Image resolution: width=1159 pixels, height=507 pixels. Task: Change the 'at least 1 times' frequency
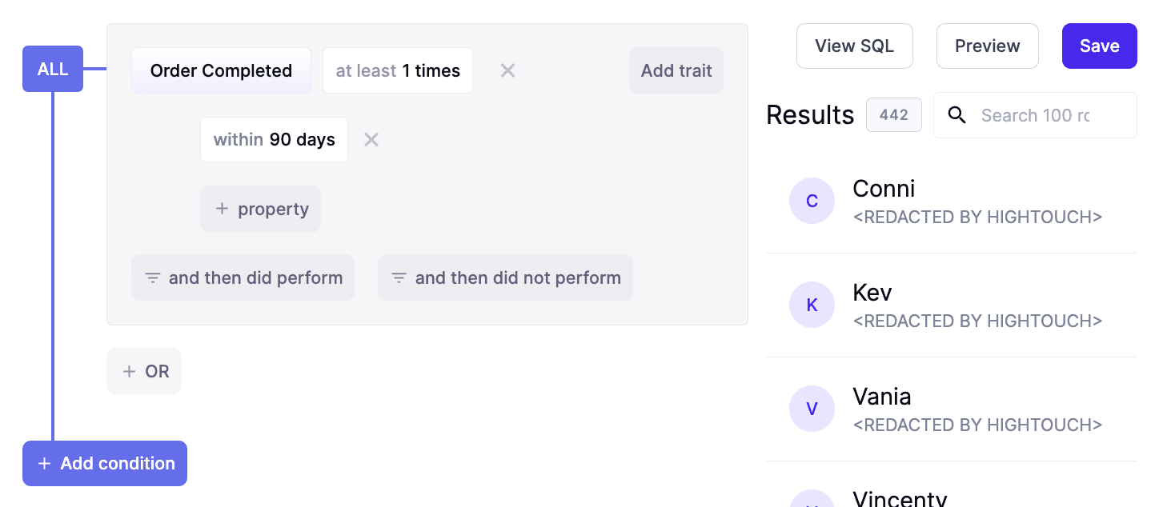(x=398, y=70)
